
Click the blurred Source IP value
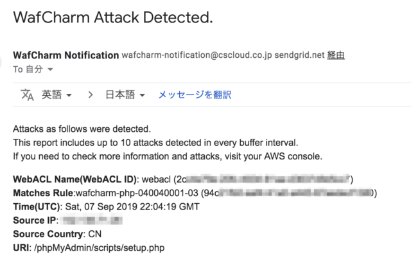click(91, 220)
